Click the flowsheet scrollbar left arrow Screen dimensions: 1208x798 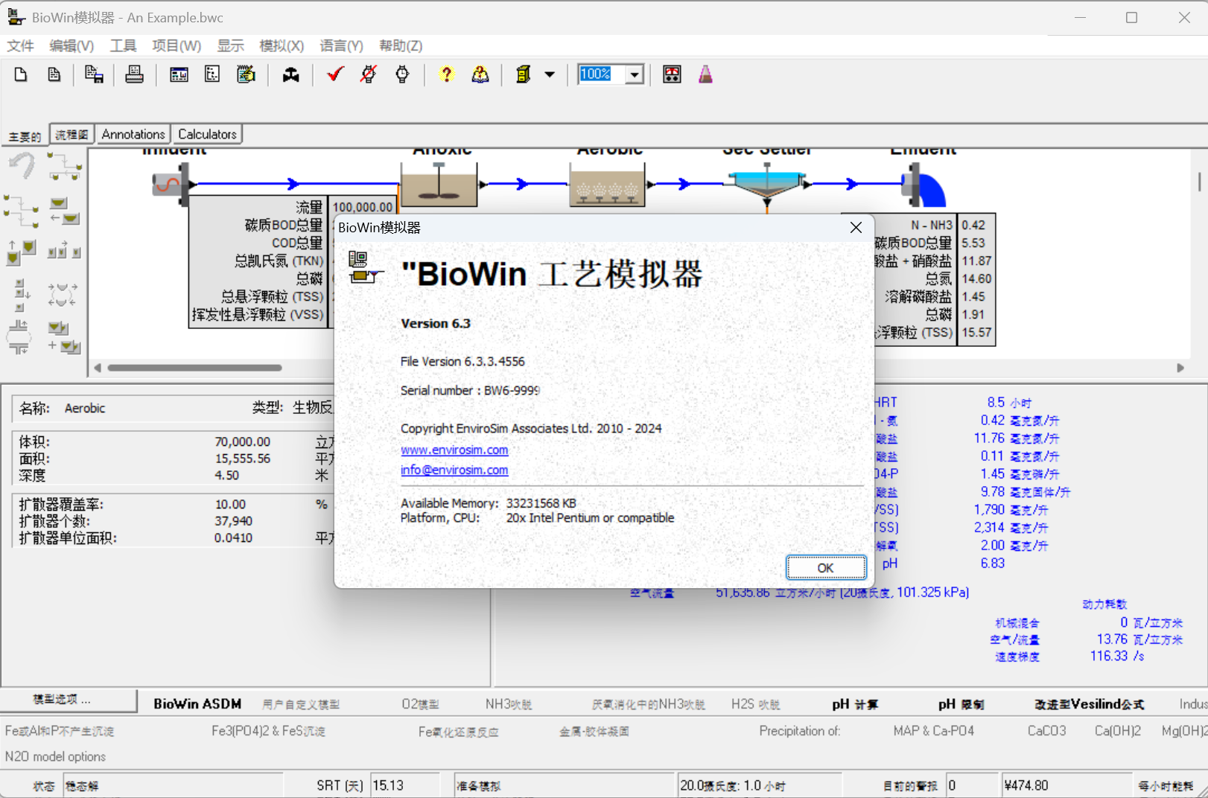[98, 368]
